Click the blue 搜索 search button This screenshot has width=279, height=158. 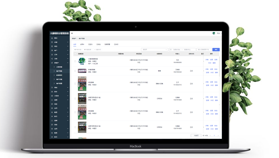(216, 50)
